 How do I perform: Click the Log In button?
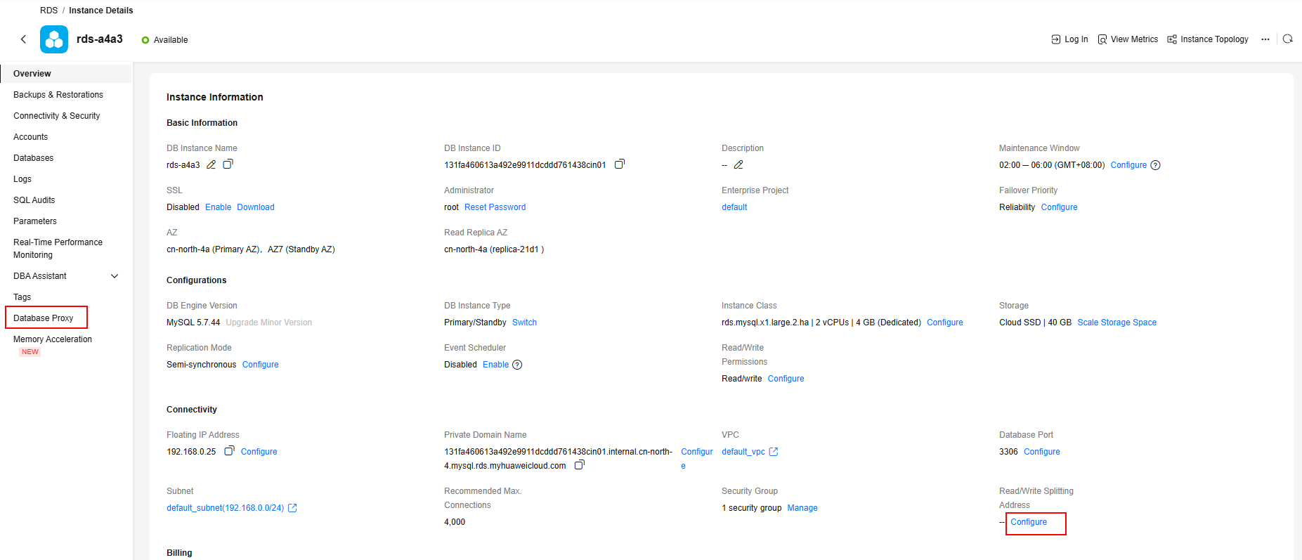pos(1069,39)
